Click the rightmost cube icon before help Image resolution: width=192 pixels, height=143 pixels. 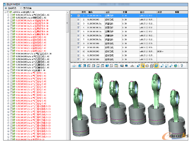(x=176, y=66)
